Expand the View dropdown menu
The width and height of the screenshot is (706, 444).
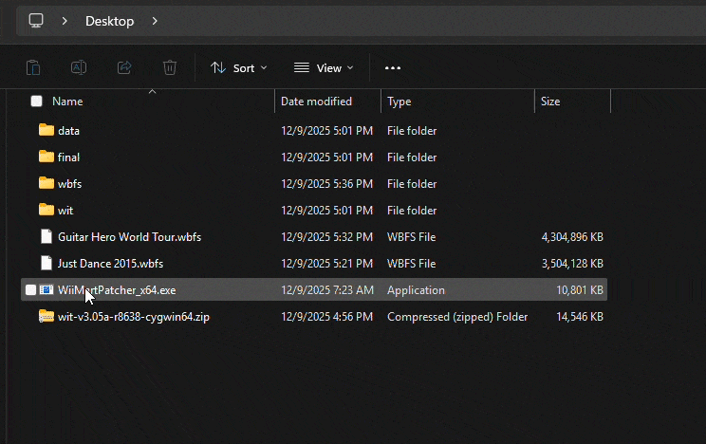click(x=324, y=67)
